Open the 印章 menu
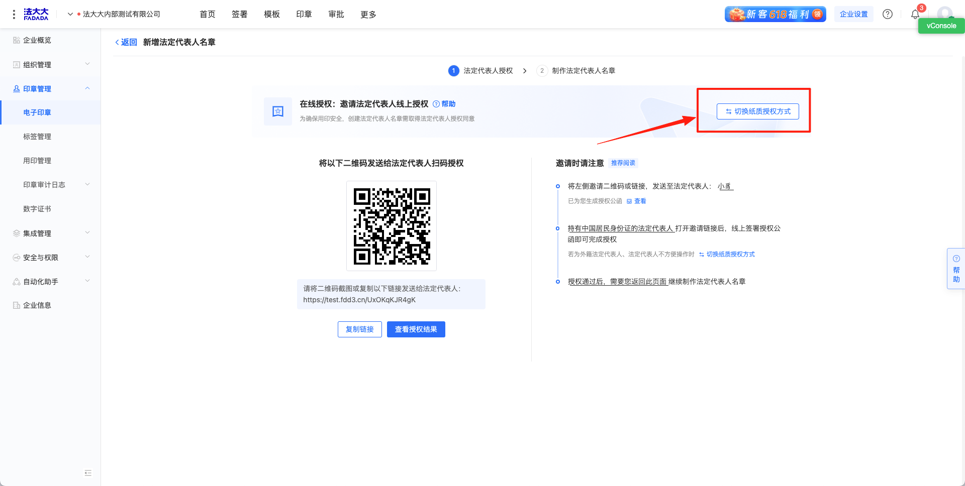 (x=304, y=14)
